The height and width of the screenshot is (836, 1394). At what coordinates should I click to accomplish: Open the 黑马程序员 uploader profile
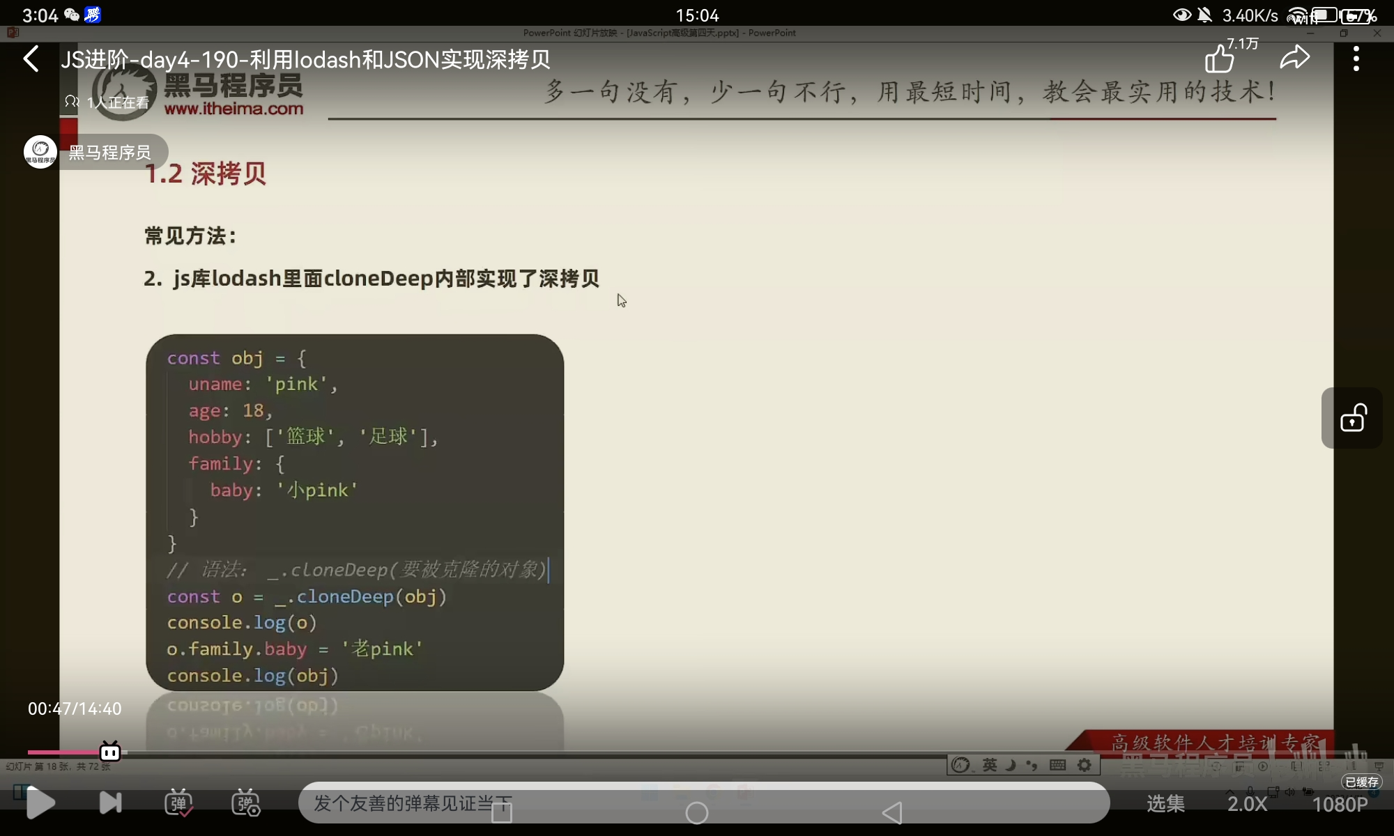tap(109, 153)
